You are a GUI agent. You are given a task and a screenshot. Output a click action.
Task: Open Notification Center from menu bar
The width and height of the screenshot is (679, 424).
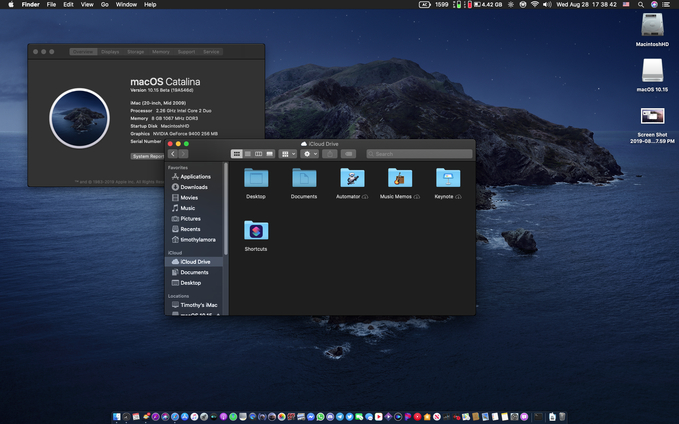click(666, 4)
